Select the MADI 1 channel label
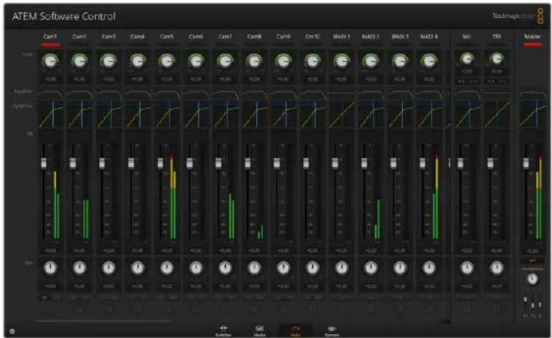The image size is (552, 338). 342,37
